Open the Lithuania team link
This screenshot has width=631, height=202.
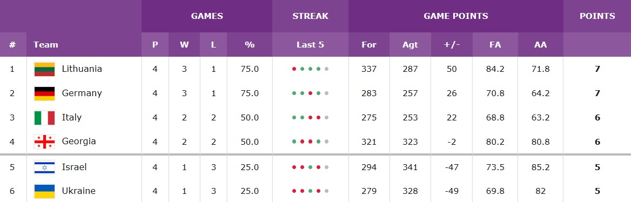point(82,69)
